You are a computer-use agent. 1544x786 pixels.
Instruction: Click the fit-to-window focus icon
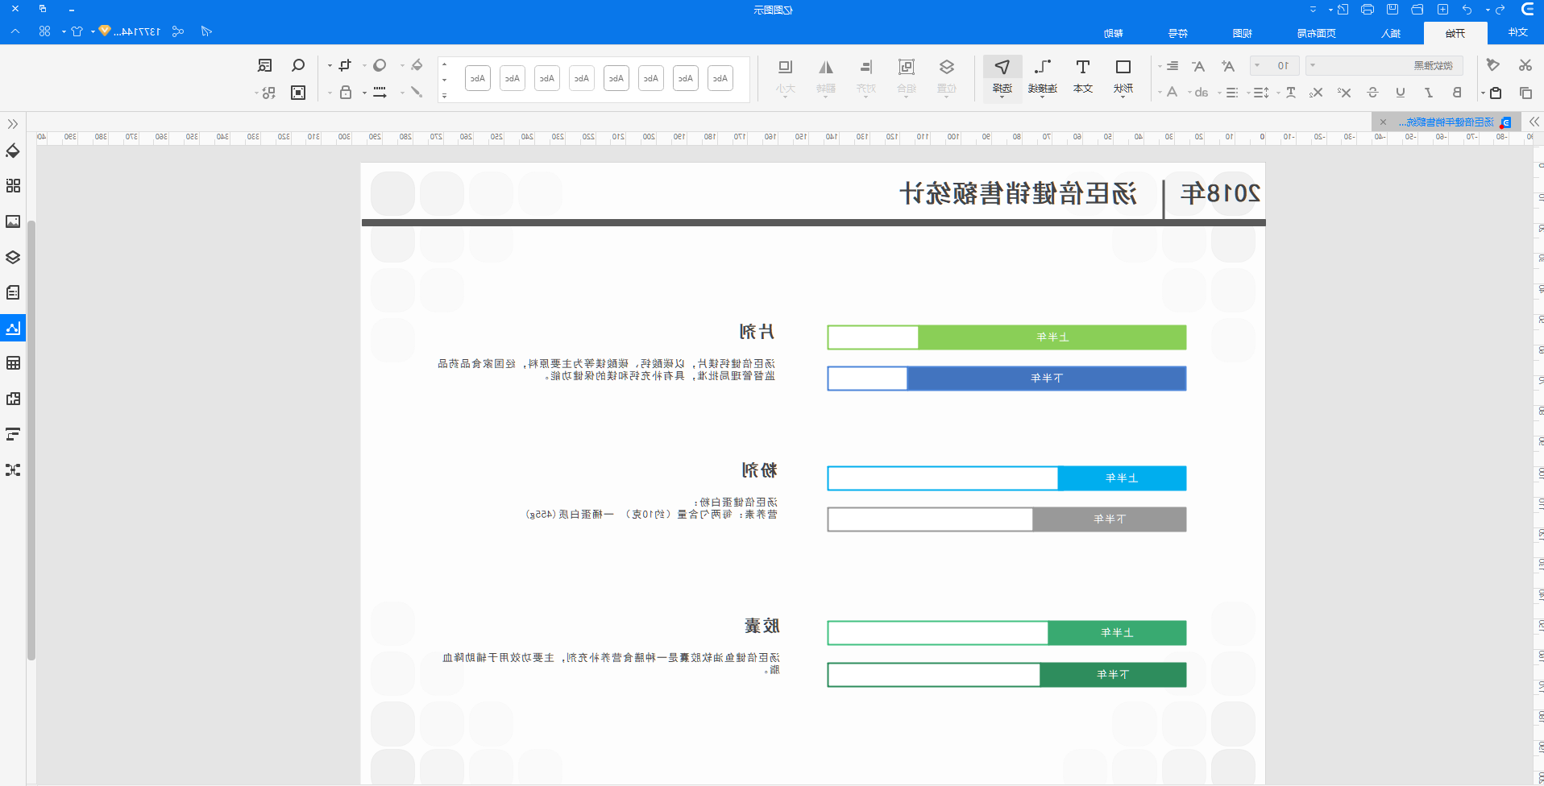[298, 92]
